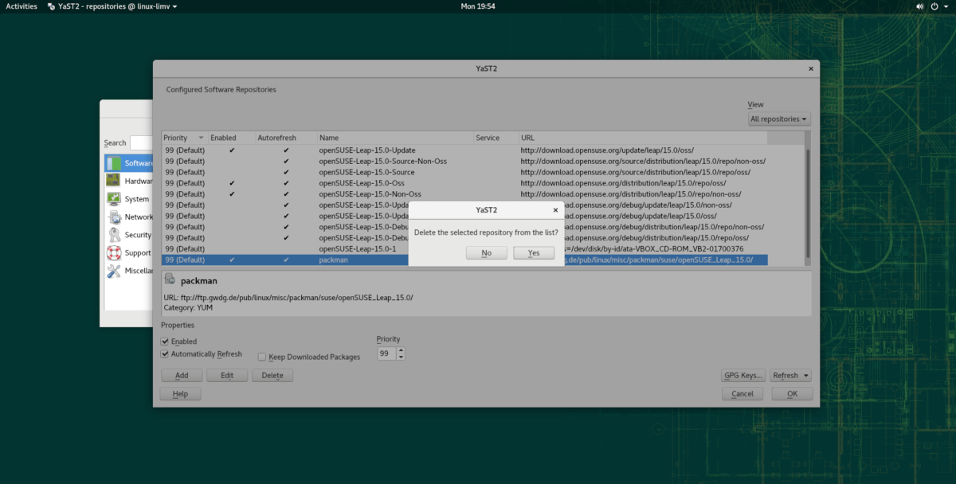Toggle the Enabled checkbox under Properties
Image resolution: width=956 pixels, height=484 pixels.
click(x=165, y=342)
